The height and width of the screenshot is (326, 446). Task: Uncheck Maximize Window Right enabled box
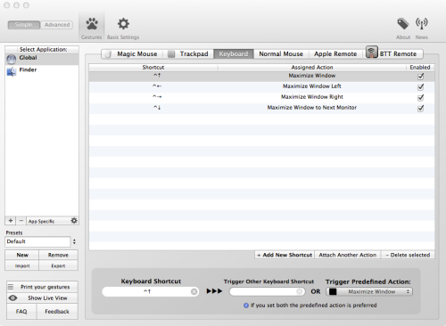click(420, 98)
